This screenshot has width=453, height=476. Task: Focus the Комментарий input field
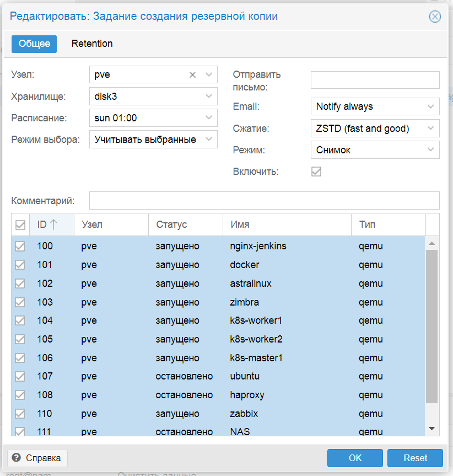point(264,200)
